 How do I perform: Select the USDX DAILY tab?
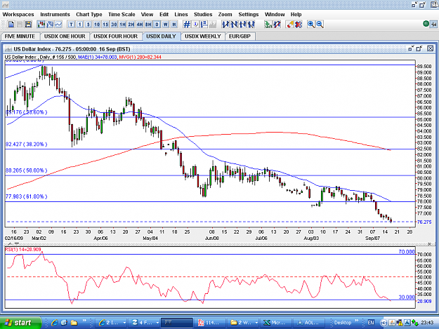(161, 36)
